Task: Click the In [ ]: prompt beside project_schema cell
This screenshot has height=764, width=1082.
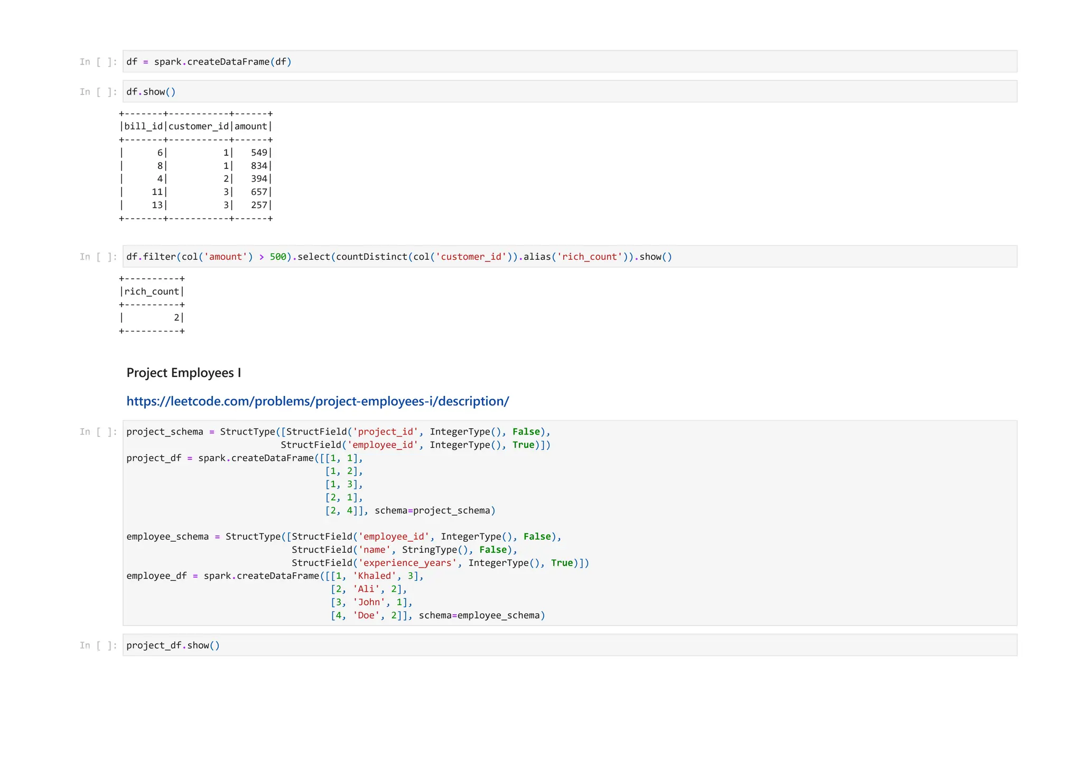Action: tap(98, 432)
